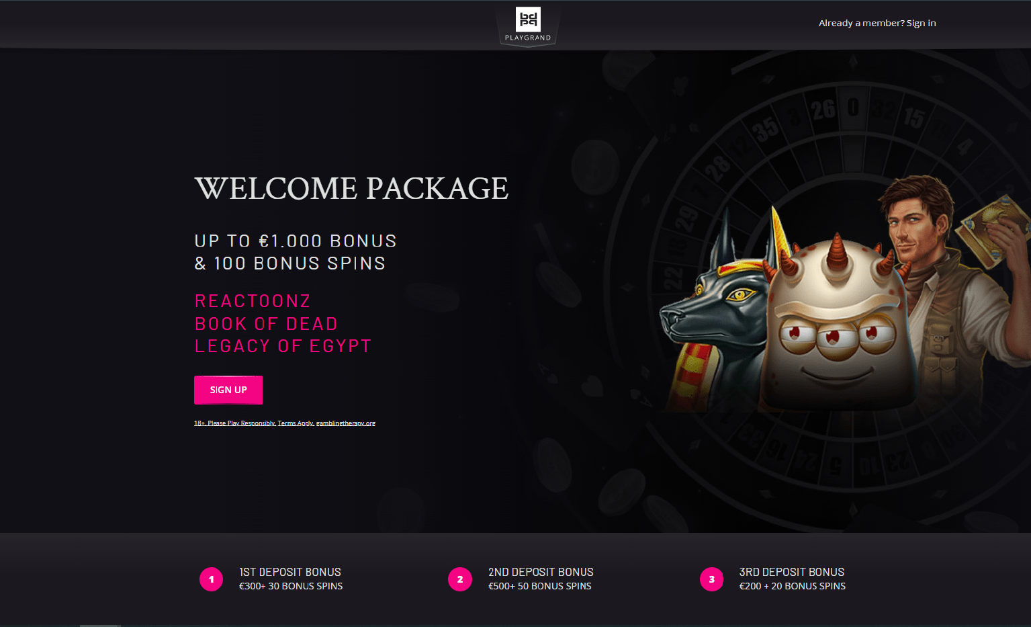
Task: Select the BOOK OF DEAD game title
Action: coord(266,324)
